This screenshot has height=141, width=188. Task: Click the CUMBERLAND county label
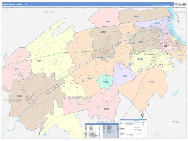tap(80, 98)
